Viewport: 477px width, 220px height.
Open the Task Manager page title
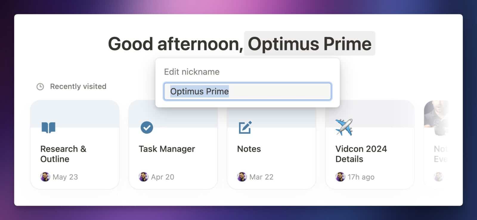pyautogui.click(x=167, y=149)
